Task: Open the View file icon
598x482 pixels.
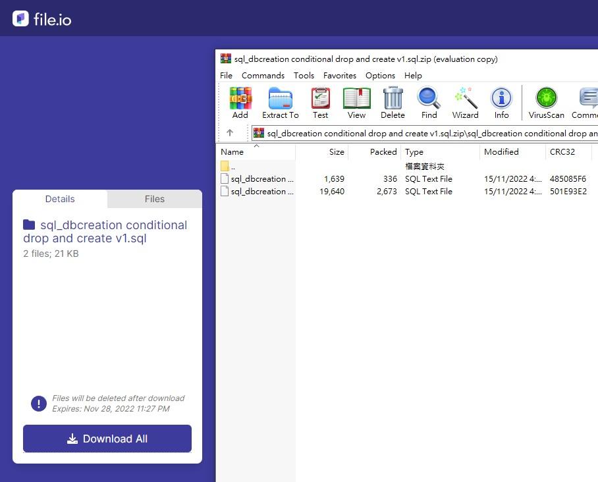Action: tap(356, 99)
